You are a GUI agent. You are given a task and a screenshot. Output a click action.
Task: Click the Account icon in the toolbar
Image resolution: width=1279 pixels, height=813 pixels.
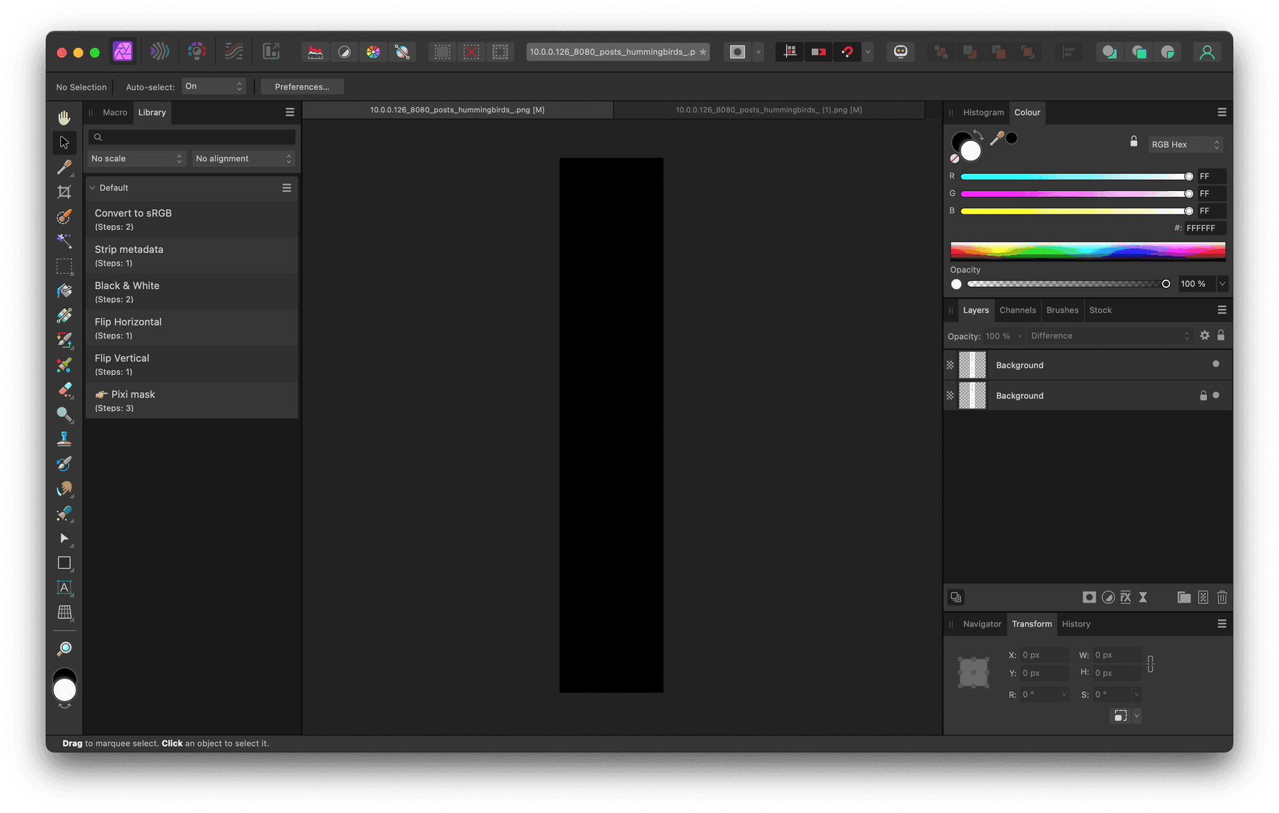pyautogui.click(x=1206, y=52)
